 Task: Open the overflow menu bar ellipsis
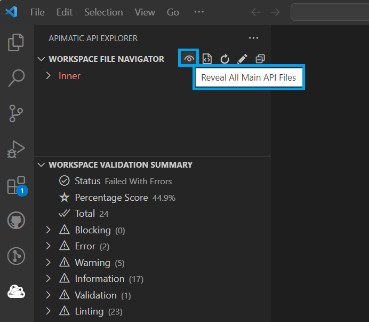pos(199,12)
